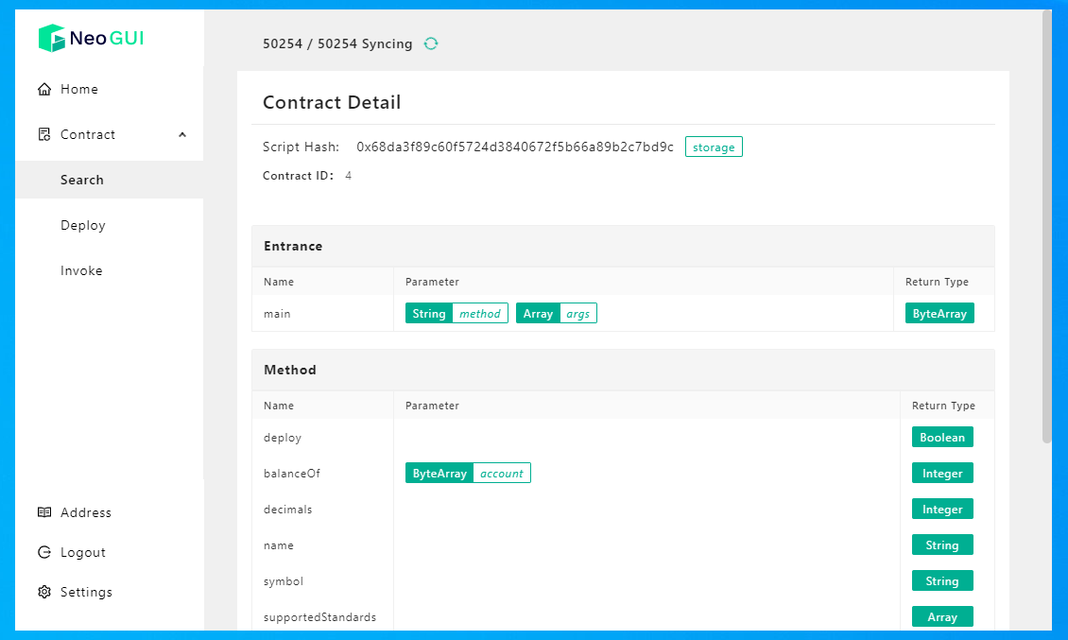The height and width of the screenshot is (640, 1068).
Task: Click the syncing refresh icon
Action: coord(431,43)
